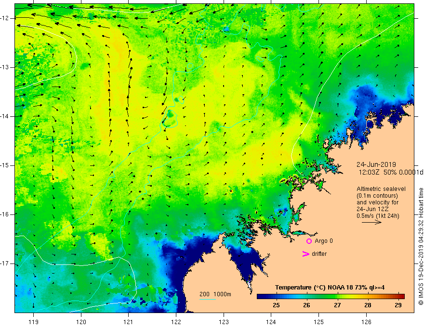Click the 'Altimetric sealevel' label
Screen dimensions: 424x327
click(381, 189)
